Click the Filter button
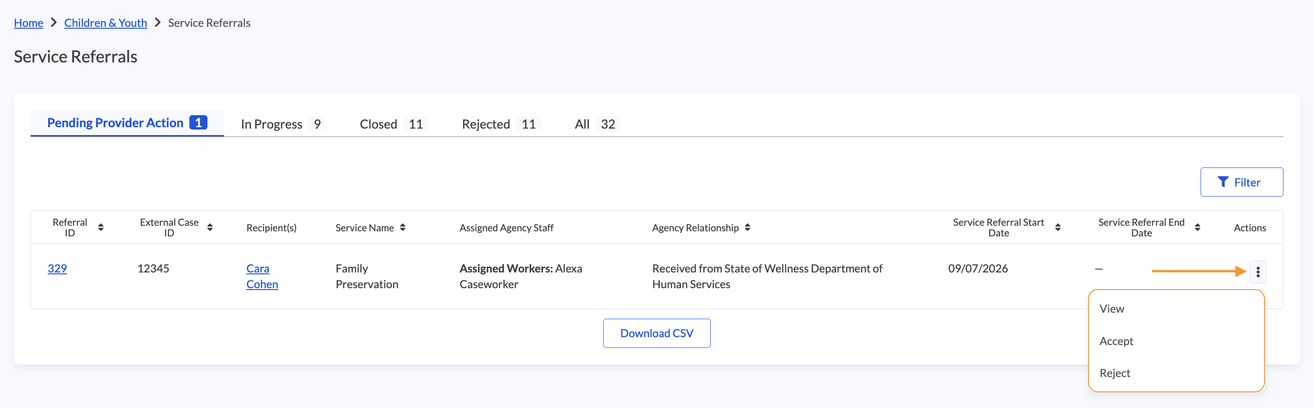 pos(1241,182)
